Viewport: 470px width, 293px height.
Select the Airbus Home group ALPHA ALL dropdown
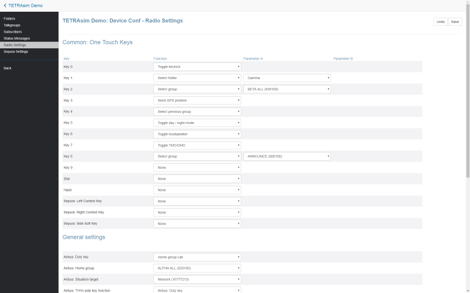[x=197, y=268]
